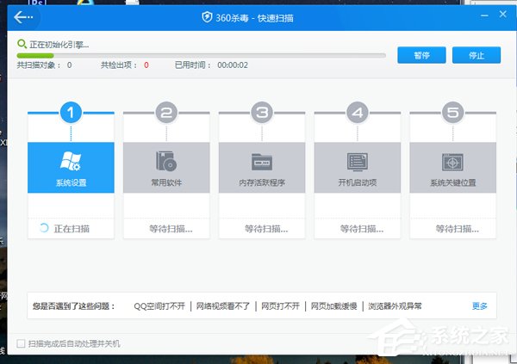517x364 pixels.
Task: Select the 开机启动项 monitor icon
Action: [x=358, y=162]
